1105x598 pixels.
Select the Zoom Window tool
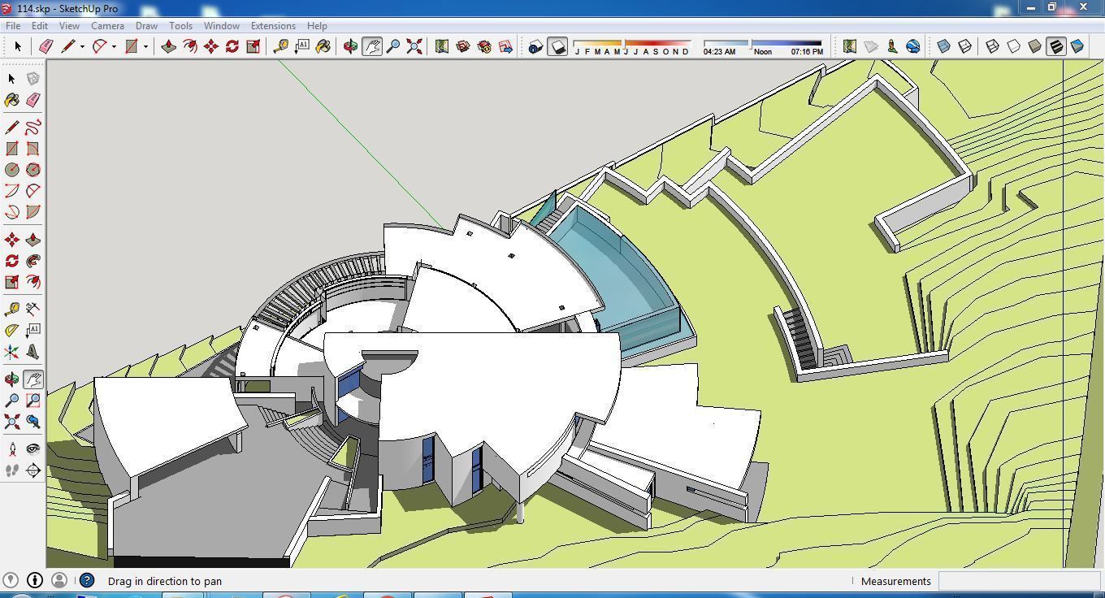(x=33, y=401)
